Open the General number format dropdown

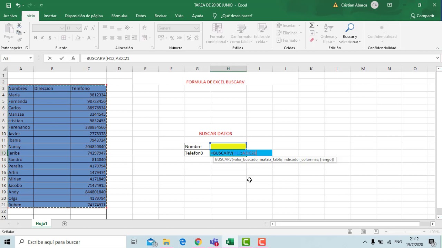[x=197, y=28]
